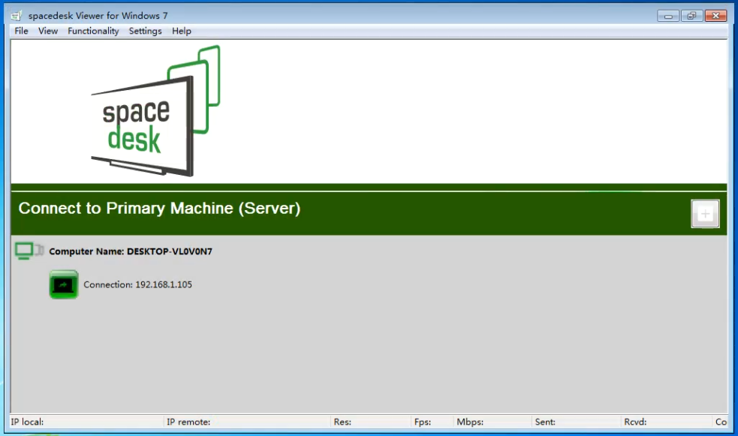Open the Settings menu
The height and width of the screenshot is (436, 738).
145,31
